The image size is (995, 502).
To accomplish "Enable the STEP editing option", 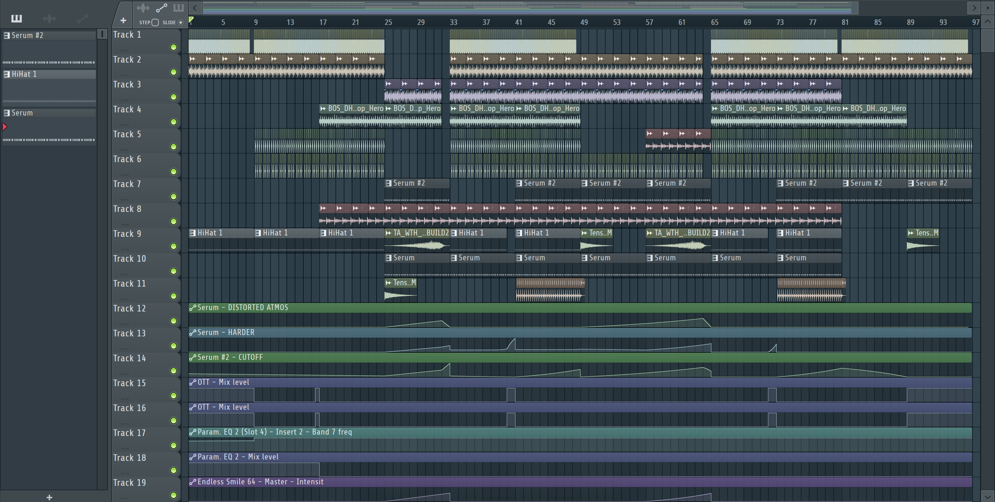I will [155, 22].
